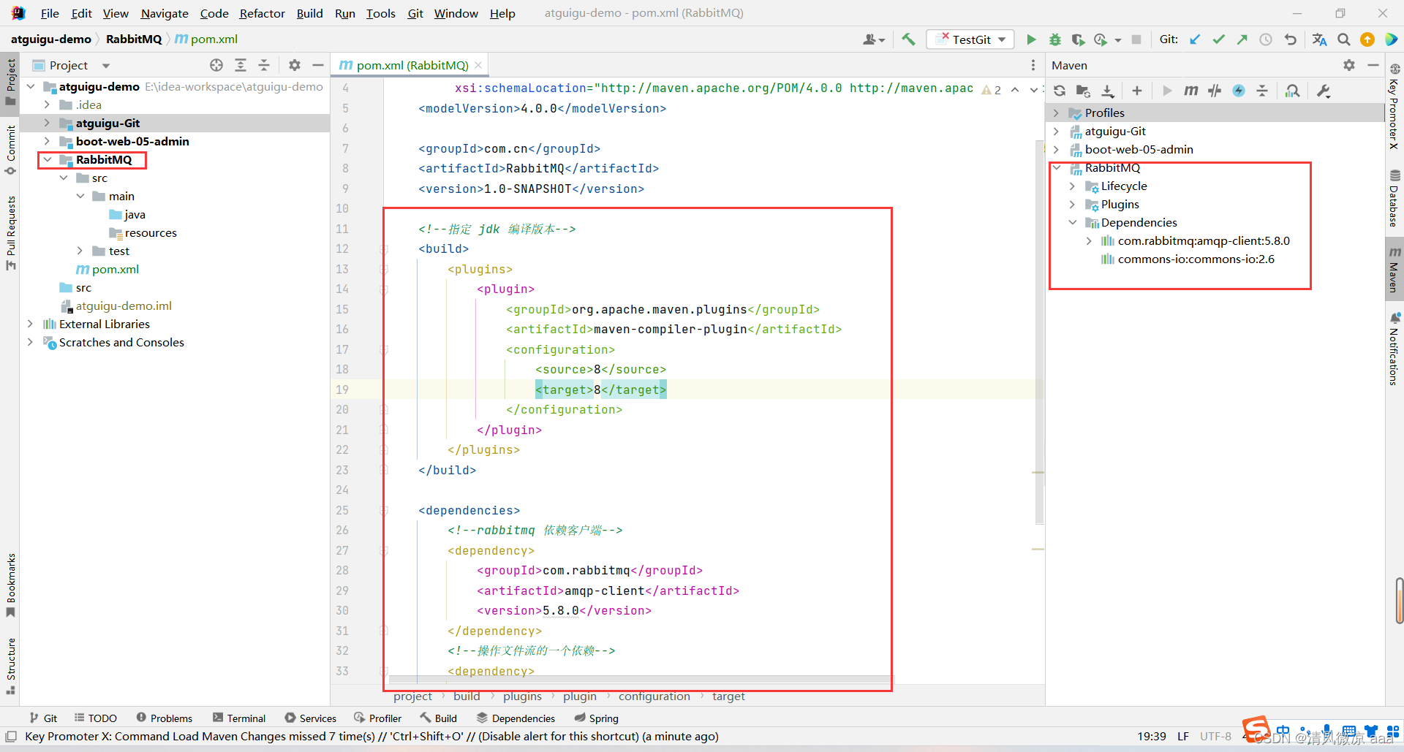This screenshot has width=1404, height=752.
Task: Add Maven project with plus icon
Action: tap(1136, 91)
